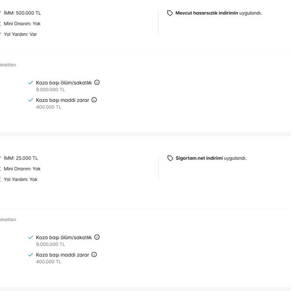
Task: Click first offer's Kaza başı ölüm/sakatlık label
Action: (x=64, y=83)
